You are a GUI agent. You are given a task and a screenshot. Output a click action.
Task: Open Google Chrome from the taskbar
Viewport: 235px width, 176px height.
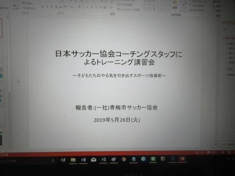coord(123,159)
